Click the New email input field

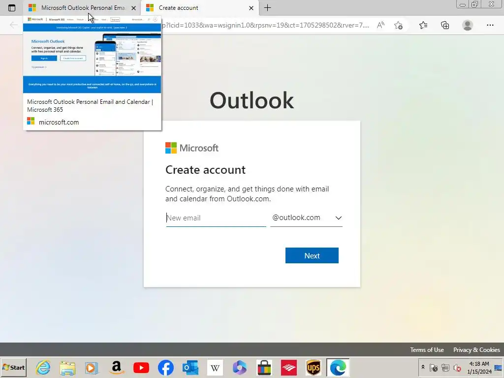[216, 218]
